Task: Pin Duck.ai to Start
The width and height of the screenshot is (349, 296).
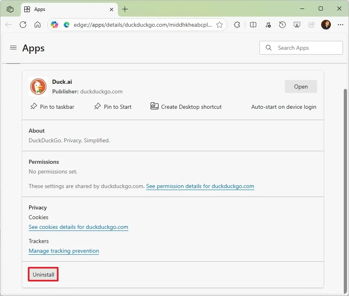Action: coord(113,107)
